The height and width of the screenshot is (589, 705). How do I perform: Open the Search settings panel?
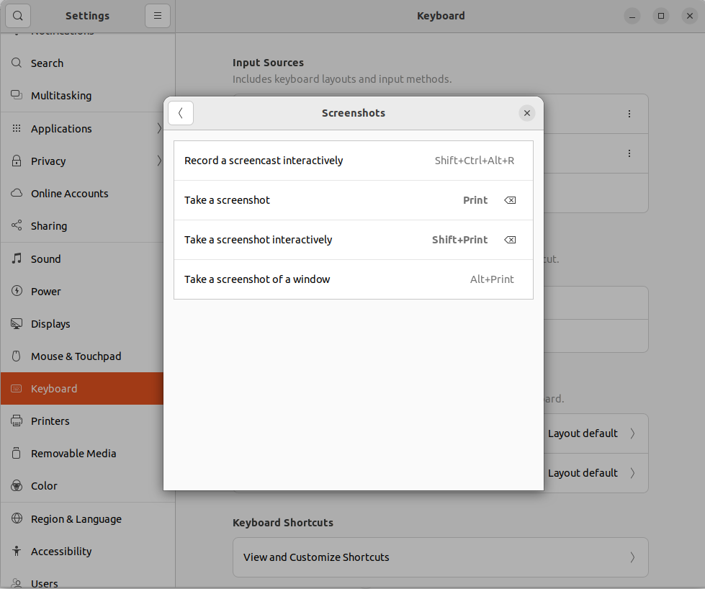[x=88, y=63]
